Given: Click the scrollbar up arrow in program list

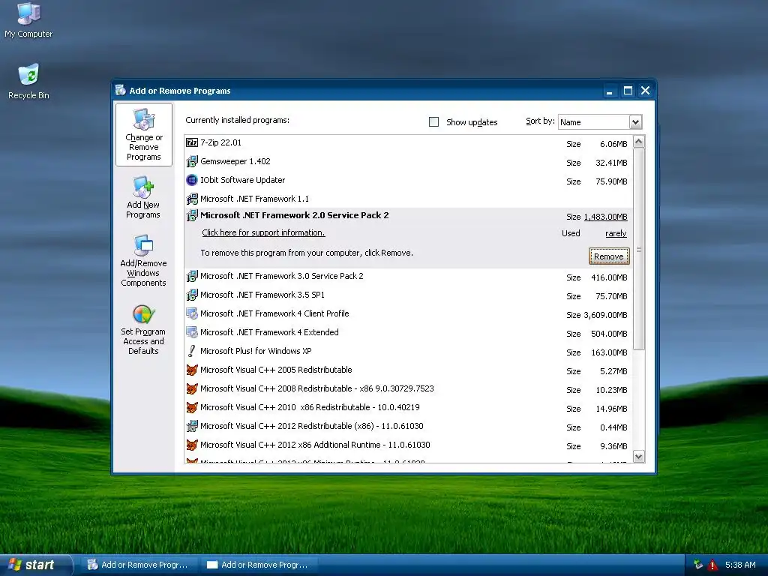Looking at the screenshot, I should 639,142.
